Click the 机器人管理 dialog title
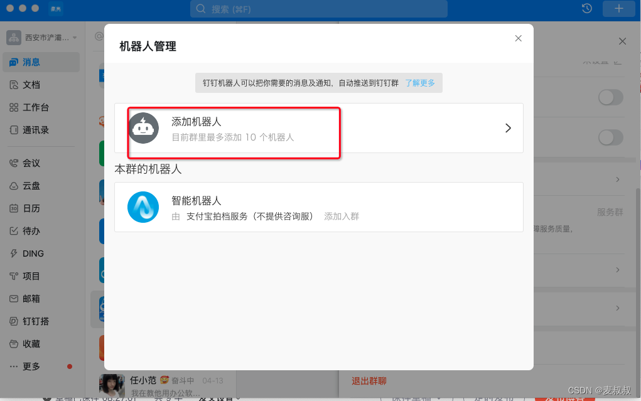The width and height of the screenshot is (641, 401). coord(148,46)
